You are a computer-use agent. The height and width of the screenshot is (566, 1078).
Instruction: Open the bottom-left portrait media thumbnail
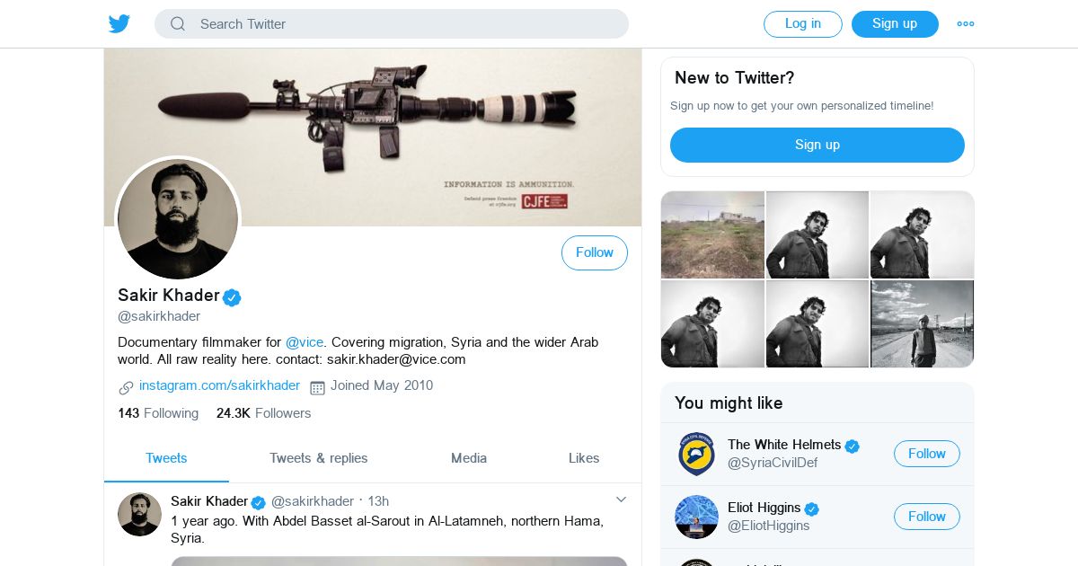(x=712, y=323)
